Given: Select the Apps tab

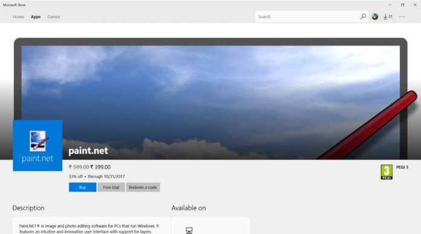Looking at the screenshot, I should click(x=36, y=17).
